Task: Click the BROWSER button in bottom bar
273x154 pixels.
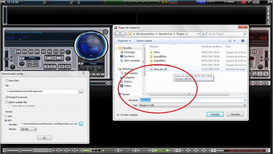Action: [109, 150]
